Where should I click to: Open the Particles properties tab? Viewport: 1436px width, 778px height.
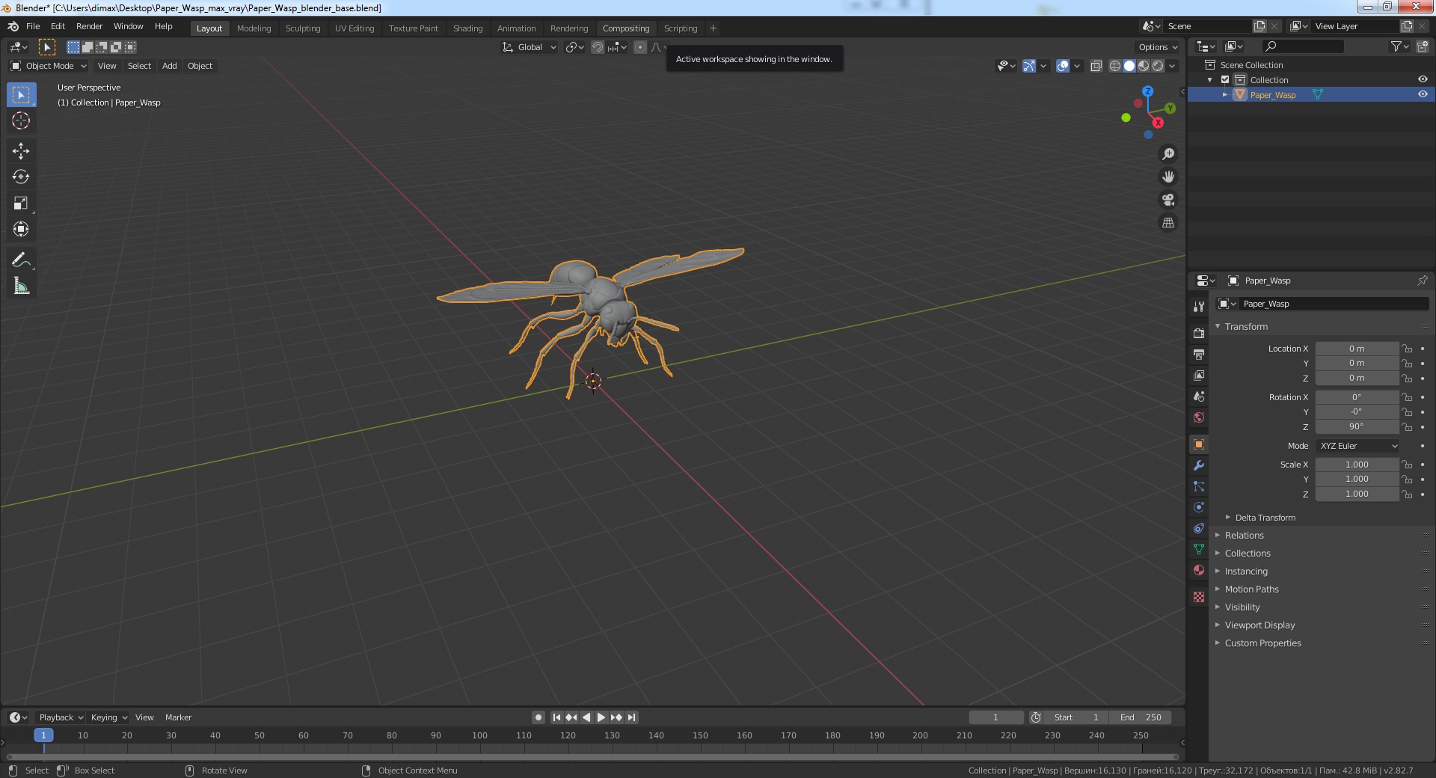(x=1199, y=486)
